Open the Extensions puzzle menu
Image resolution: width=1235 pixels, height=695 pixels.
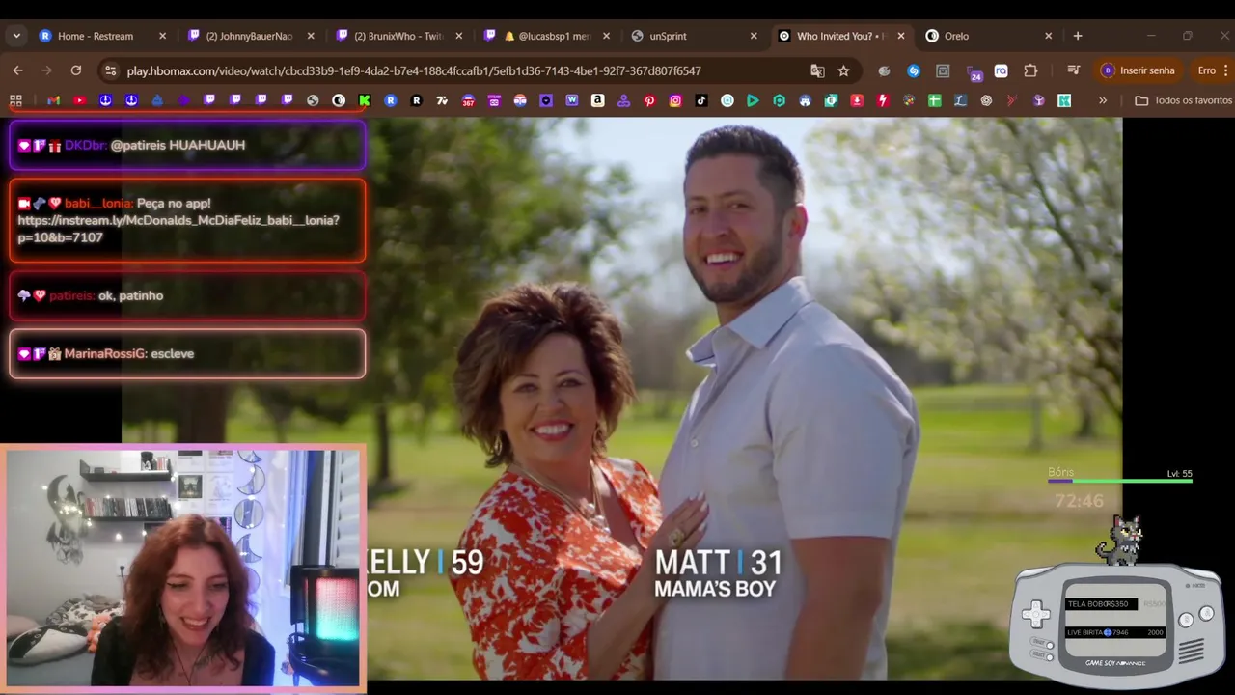1030,70
